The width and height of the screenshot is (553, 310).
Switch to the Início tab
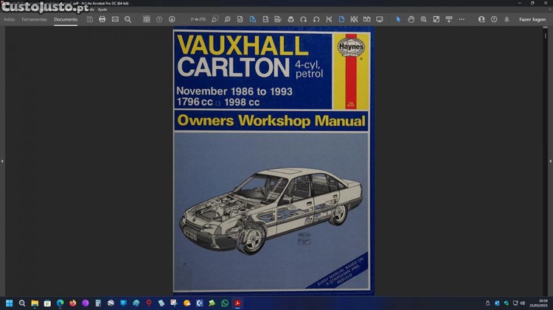click(x=10, y=19)
